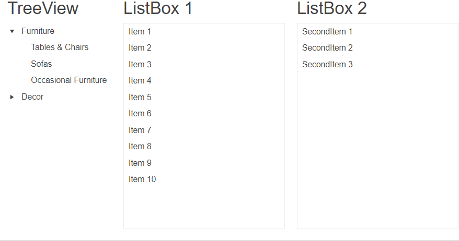Select Tables & Chairs tree item
Viewport: 459px width, 241px height.
[60, 47]
